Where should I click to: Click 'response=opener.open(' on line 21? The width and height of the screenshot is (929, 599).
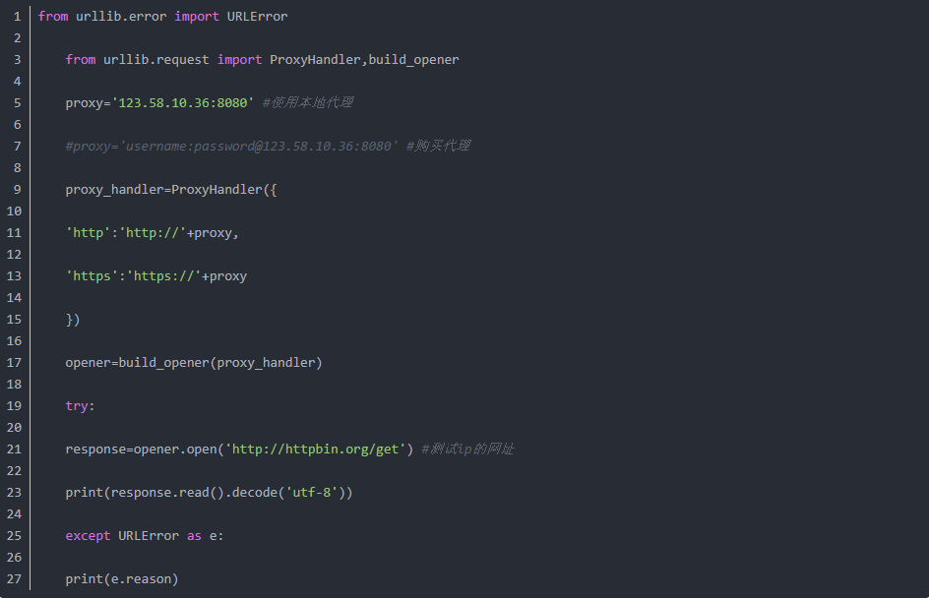click(x=145, y=449)
